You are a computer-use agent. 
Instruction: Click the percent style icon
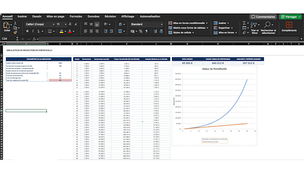pos(141,31)
